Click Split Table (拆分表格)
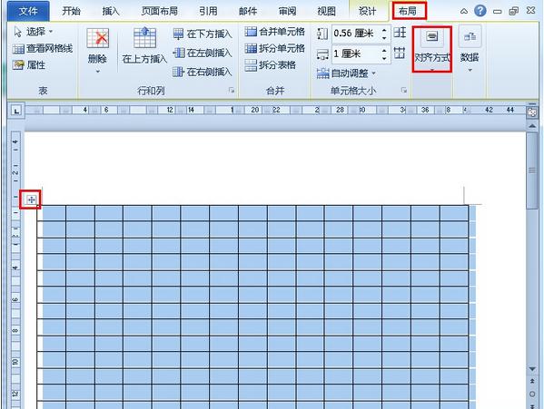The image size is (544, 409). pyautogui.click(x=271, y=64)
